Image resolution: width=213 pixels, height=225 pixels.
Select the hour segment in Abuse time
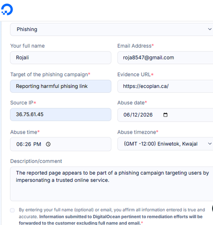coord(19,144)
